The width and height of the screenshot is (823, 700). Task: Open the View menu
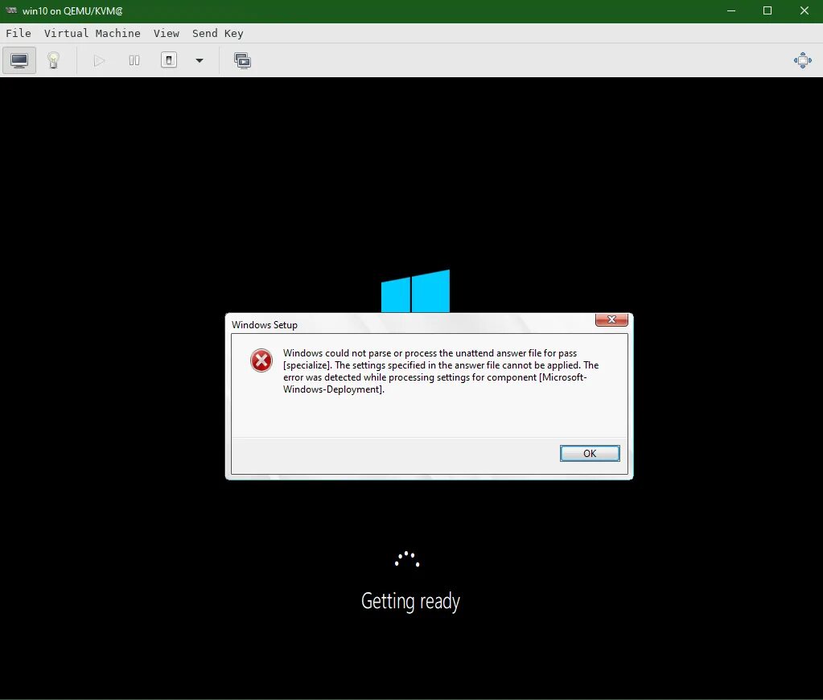point(167,33)
